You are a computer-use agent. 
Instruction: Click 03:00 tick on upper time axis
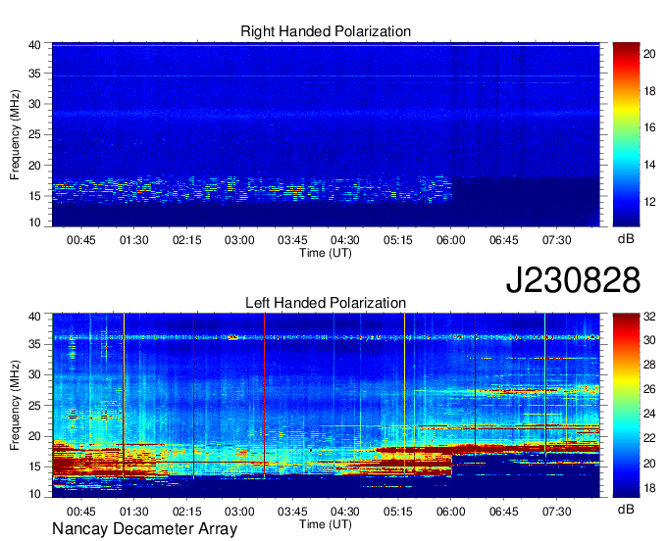coord(239,240)
